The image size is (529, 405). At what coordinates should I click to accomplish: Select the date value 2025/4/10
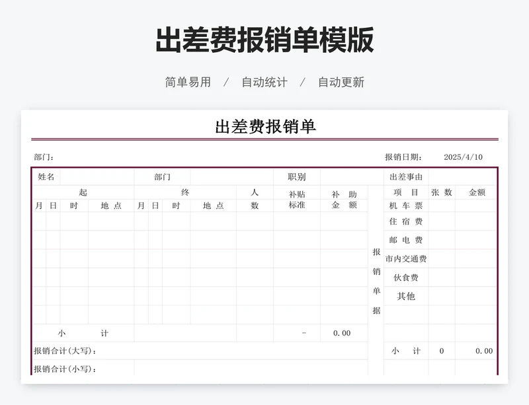463,157
